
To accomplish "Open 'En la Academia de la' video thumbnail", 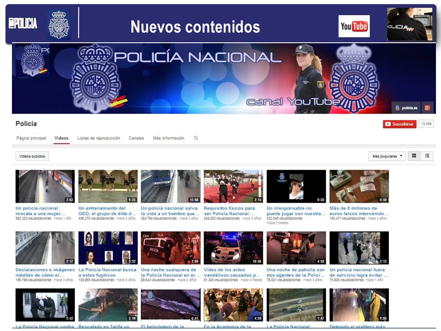I will point(233,305).
